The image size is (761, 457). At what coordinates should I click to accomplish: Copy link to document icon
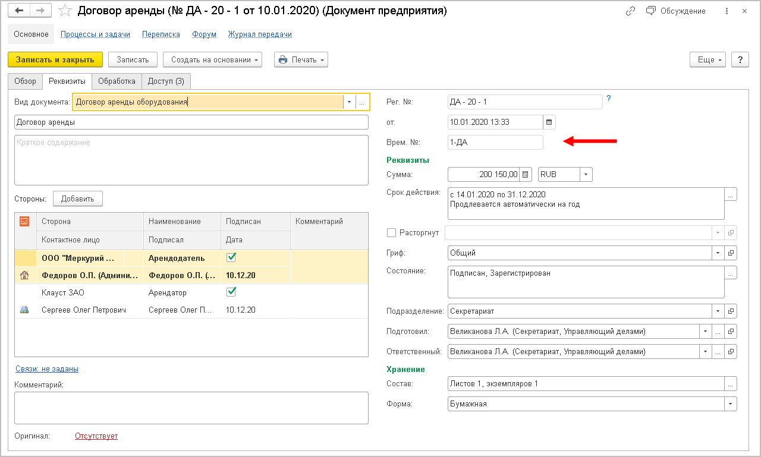[x=630, y=11]
